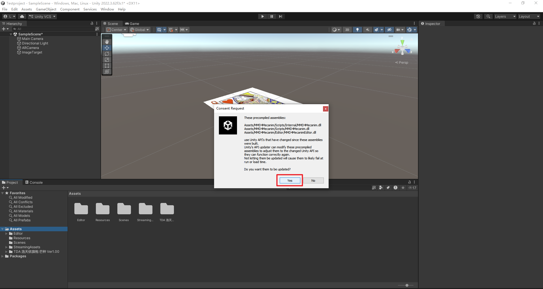Select the Rotate tool
This screenshot has height=289, width=543.
tap(107, 54)
